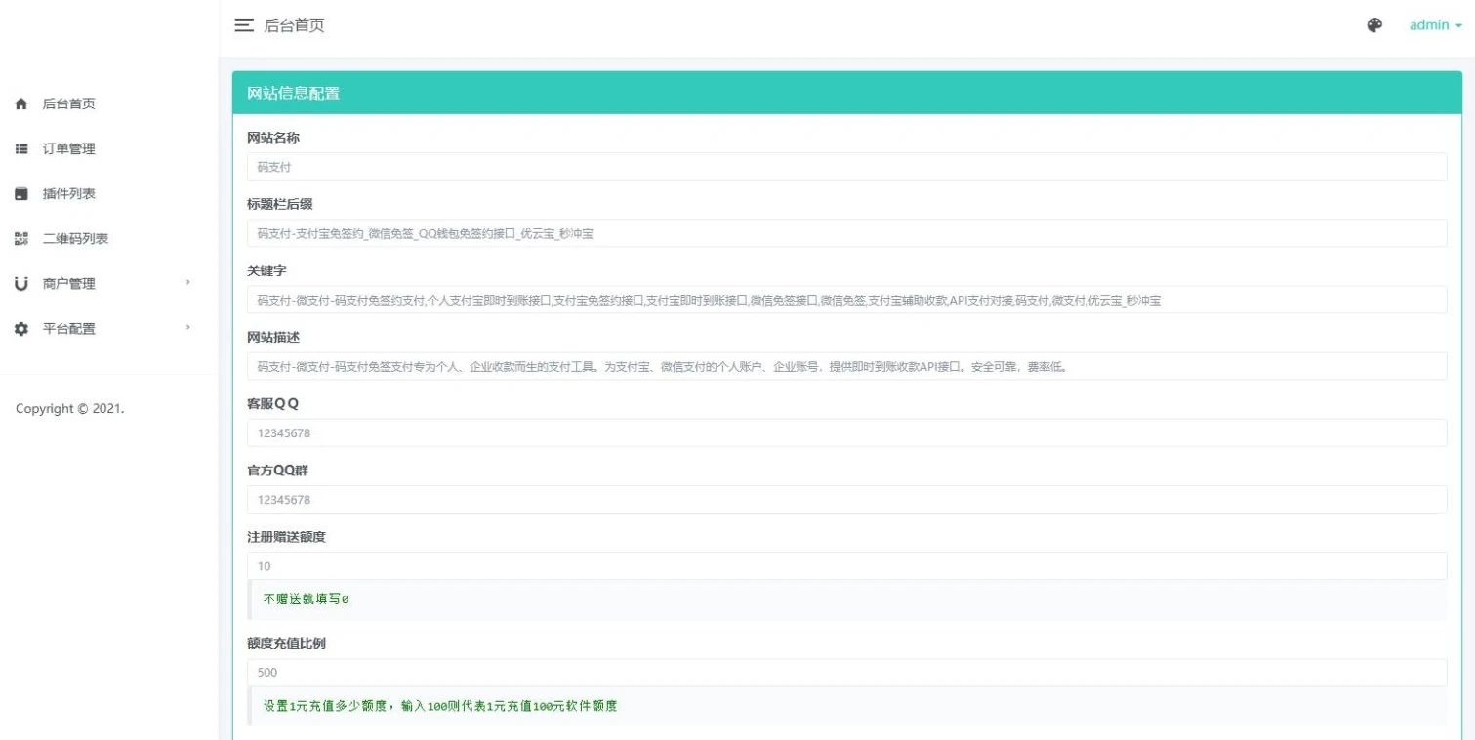Click the magnet icon beside 商户管理
Viewport: 1475px width, 740px height.
pyautogui.click(x=21, y=283)
